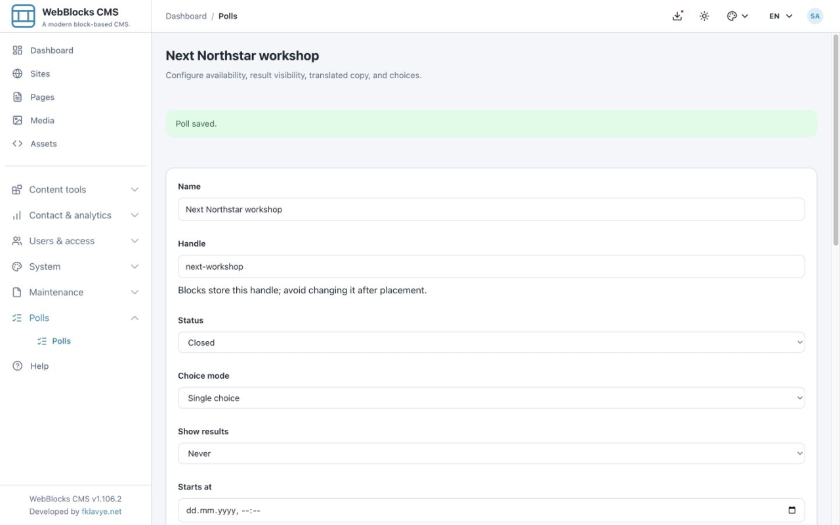Expand the System section chevron
840x525 pixels.
click(135, 266)
